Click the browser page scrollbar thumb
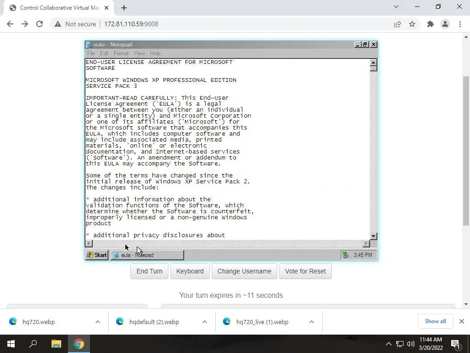The image size is (470, 353). [466, 151]
